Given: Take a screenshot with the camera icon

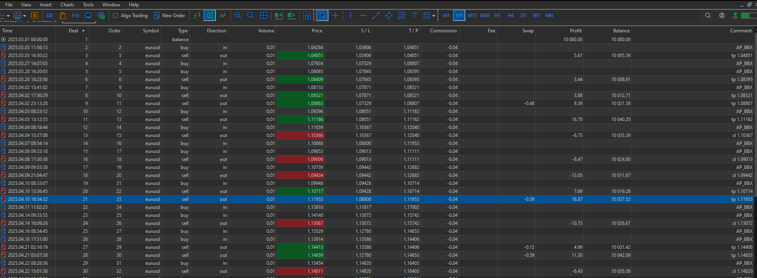Looking at the screenshot, I should pos(307,16).
